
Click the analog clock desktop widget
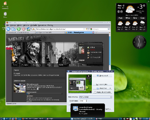tap(139, 42)
